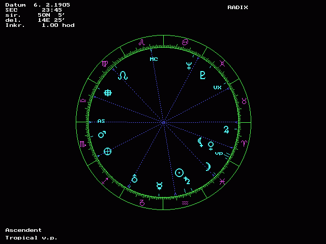Click the del. longitude value 14E 25'
This screenshot has height=244, width=326.
tap(51, 20)
